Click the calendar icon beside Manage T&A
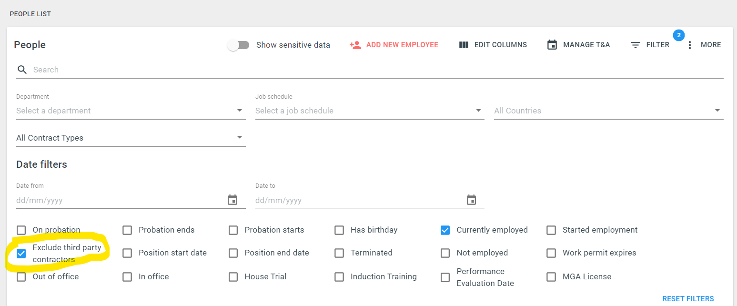This screenshot has height=306, width=737. (x=552, y=45)
